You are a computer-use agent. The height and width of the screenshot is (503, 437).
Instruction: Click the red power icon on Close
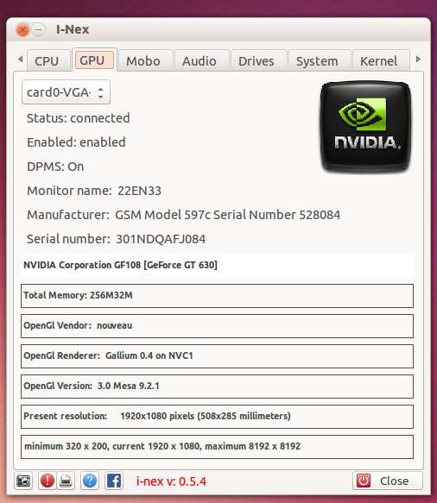coord(364,481)
